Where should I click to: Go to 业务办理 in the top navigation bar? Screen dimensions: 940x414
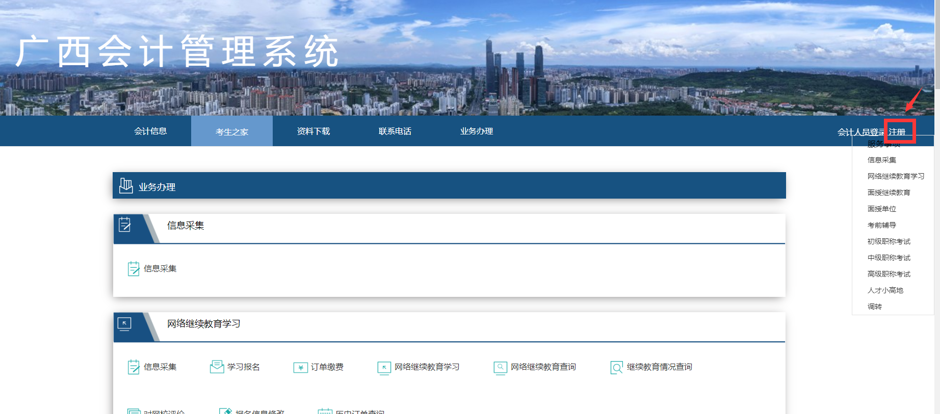477,131
